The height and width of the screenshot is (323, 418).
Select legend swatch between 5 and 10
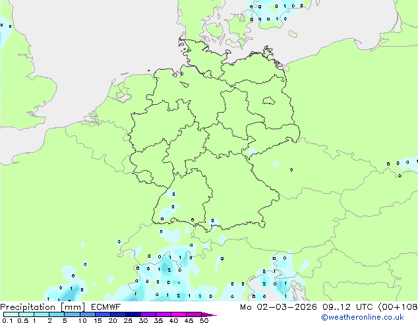point(72,314)
